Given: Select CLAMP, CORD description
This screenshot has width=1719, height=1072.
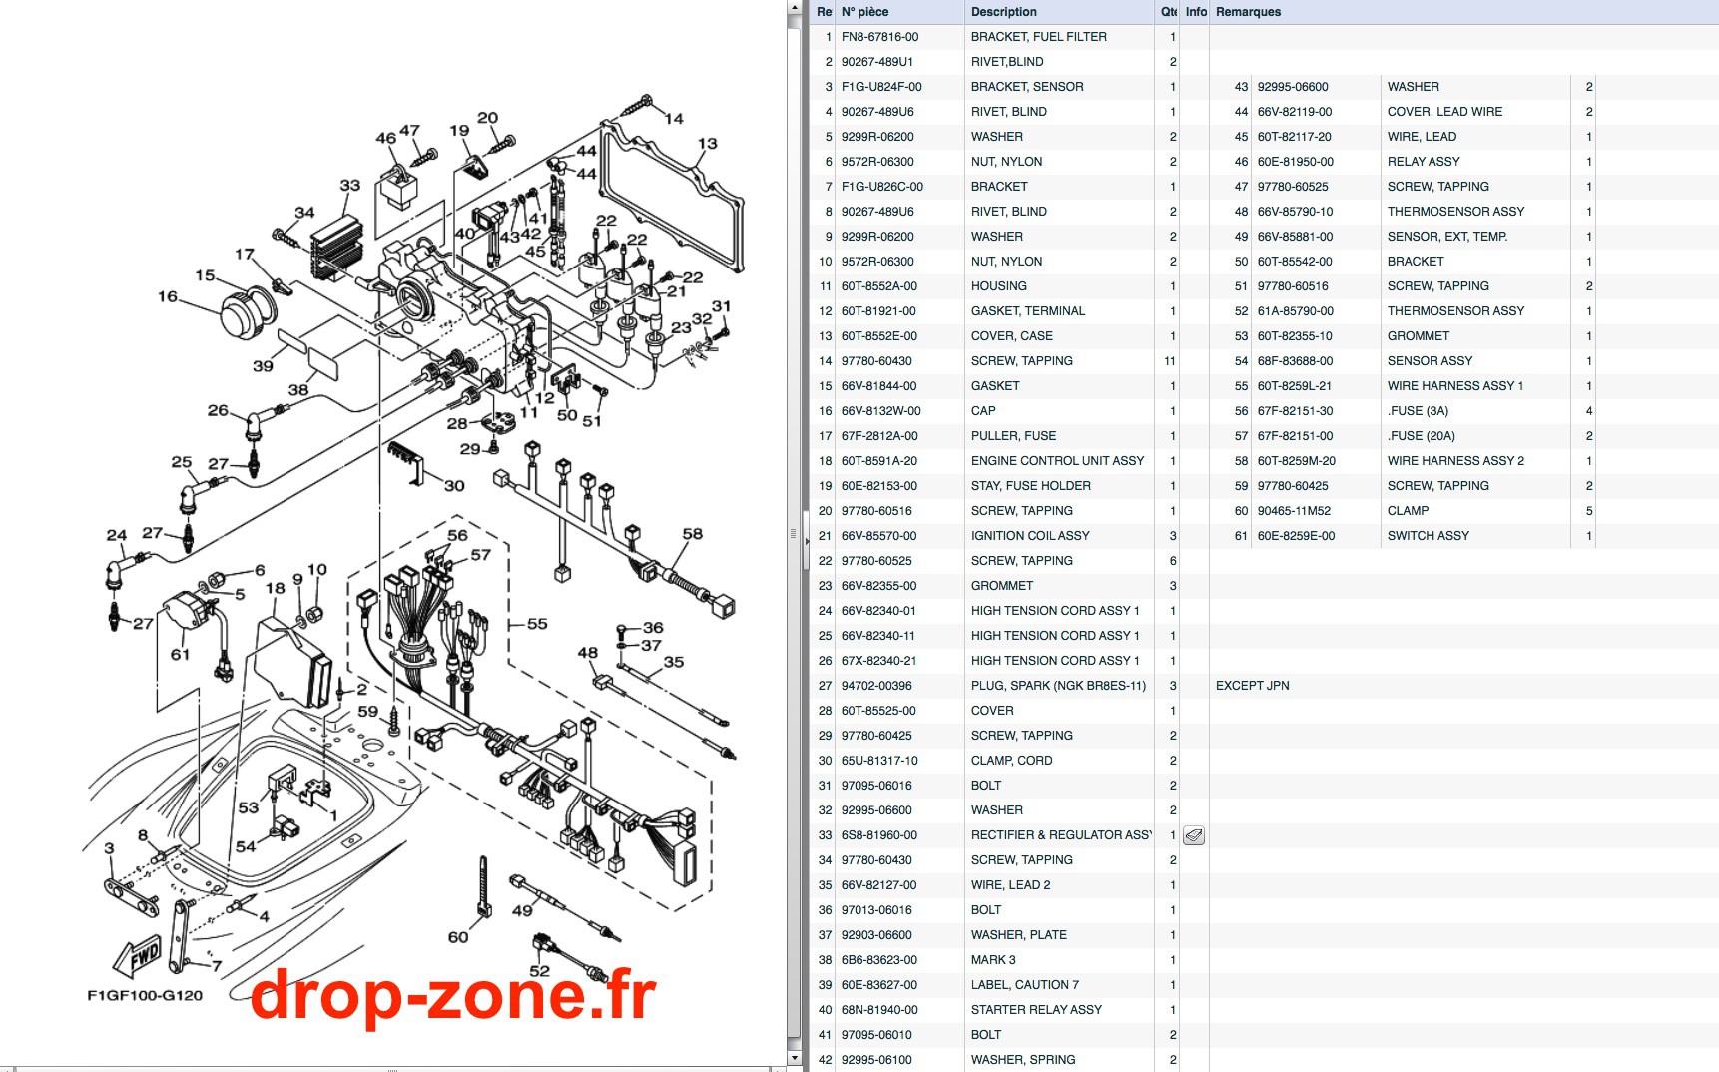Looking at the screenshot, I should coord(1011,761).
